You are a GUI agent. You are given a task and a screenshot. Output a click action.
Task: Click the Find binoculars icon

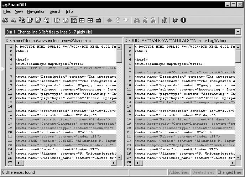point(137,20)
